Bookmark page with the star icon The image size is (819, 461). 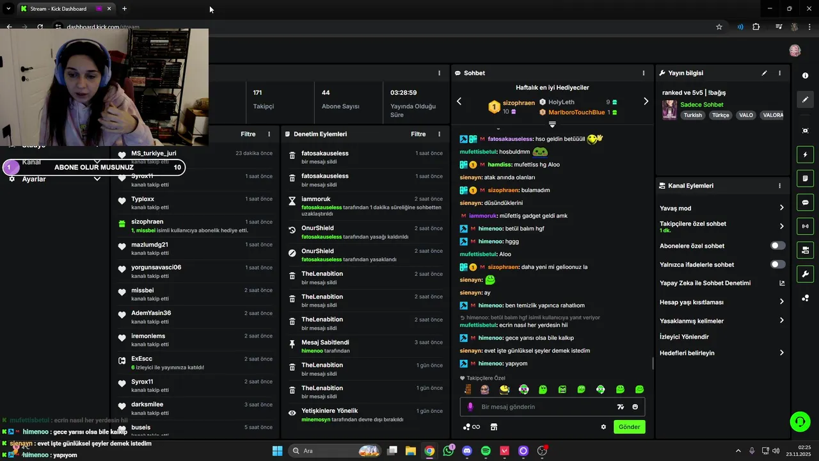coord(719,27)
